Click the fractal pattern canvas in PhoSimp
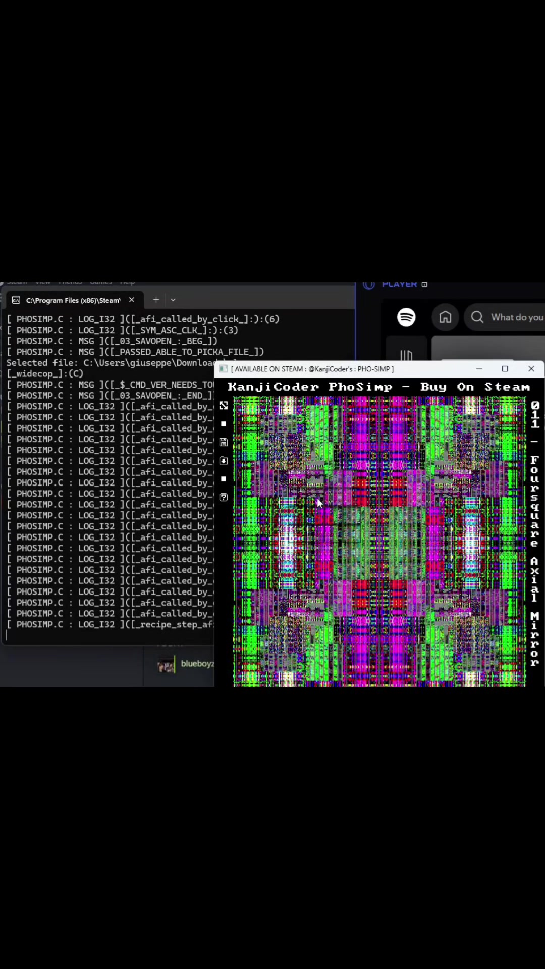This screenshot has width=545, height=969. click(379, 542)
